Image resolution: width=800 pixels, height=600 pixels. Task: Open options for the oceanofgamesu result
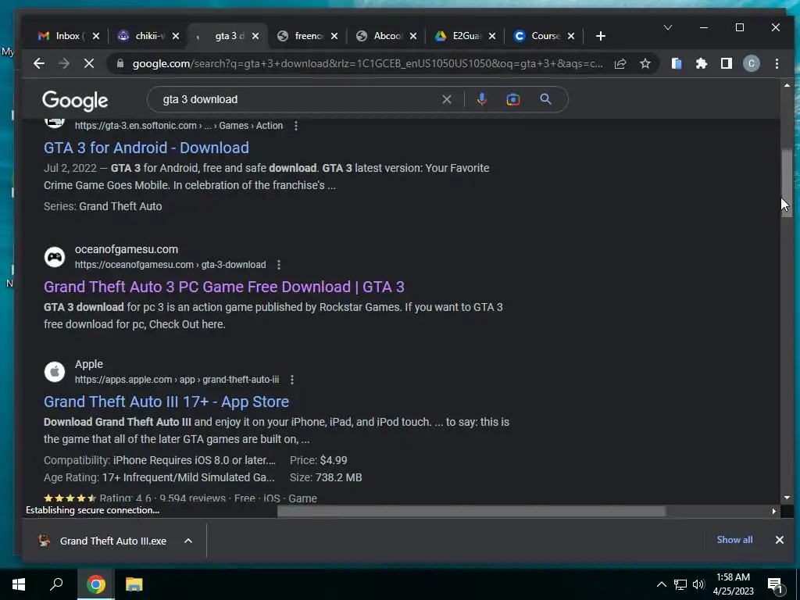click(279, 265)
